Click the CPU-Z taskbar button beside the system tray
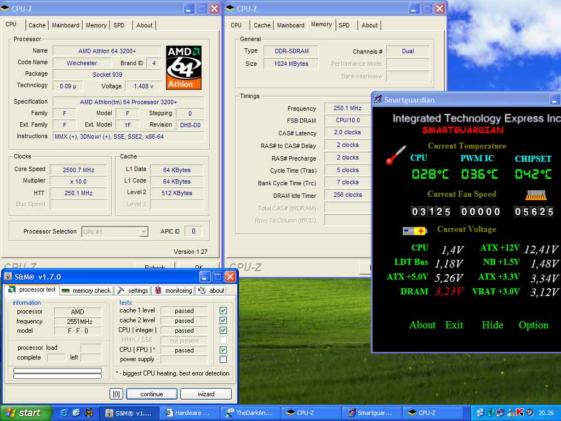561x421 pixels. coord(432,413)
